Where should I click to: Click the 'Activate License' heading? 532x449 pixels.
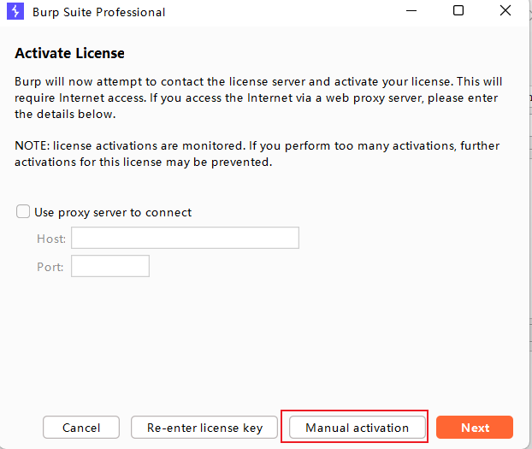70,53
